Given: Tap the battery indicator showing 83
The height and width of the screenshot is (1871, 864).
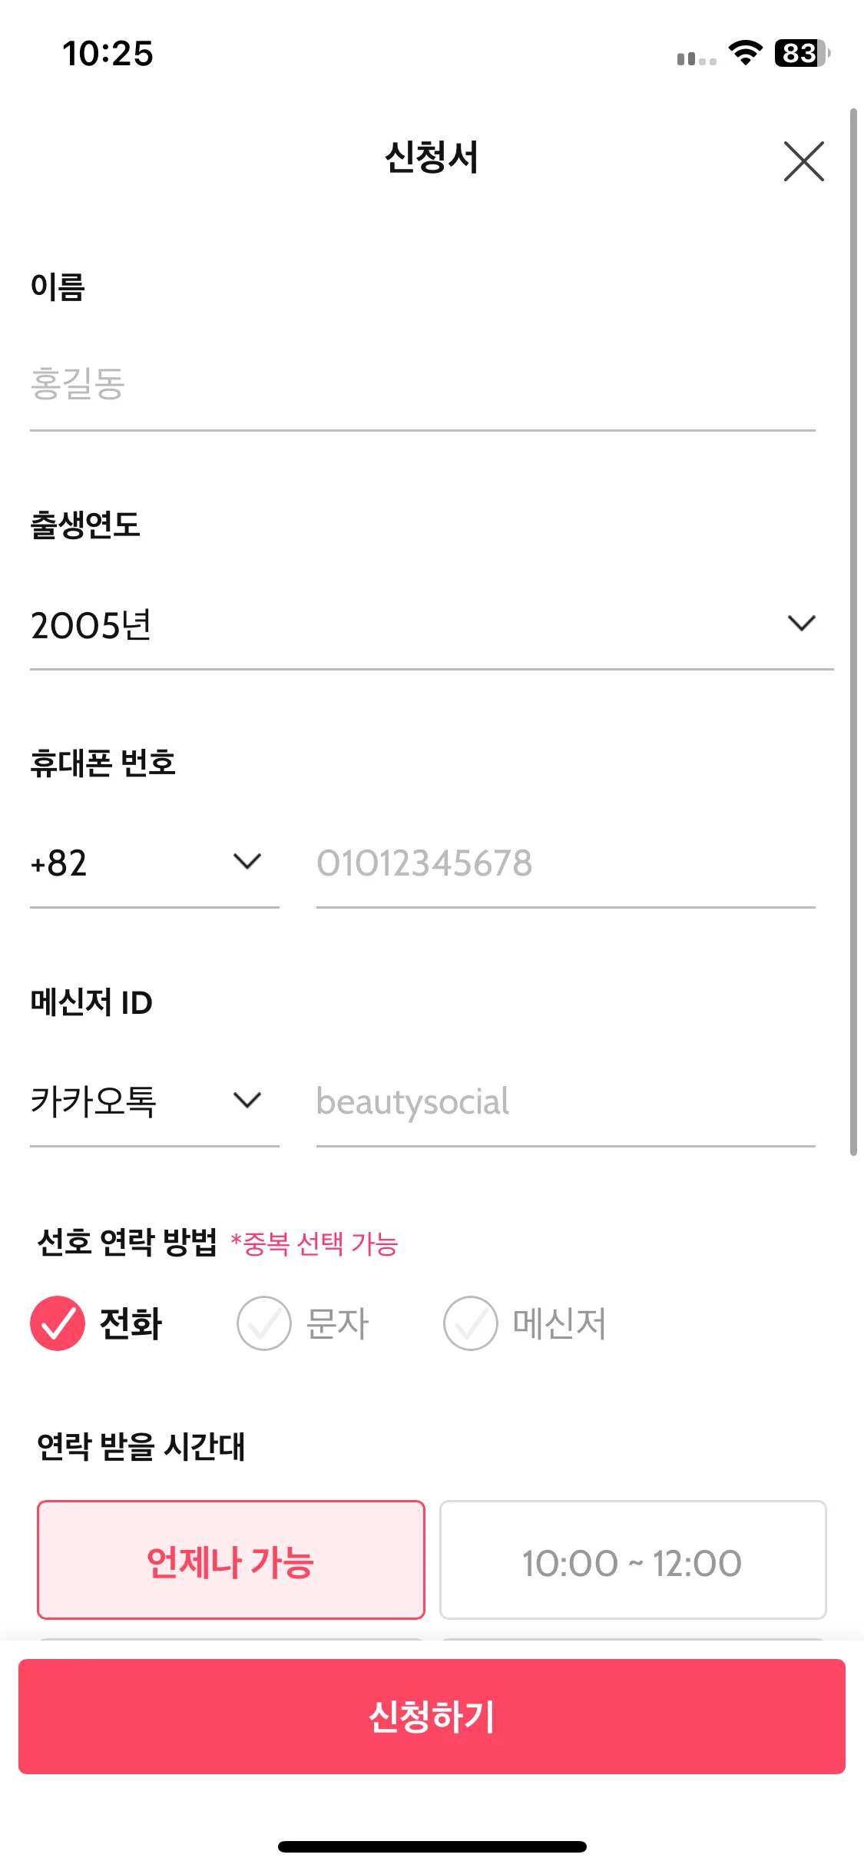Looking at the screenshot, I should click(802, 53).
